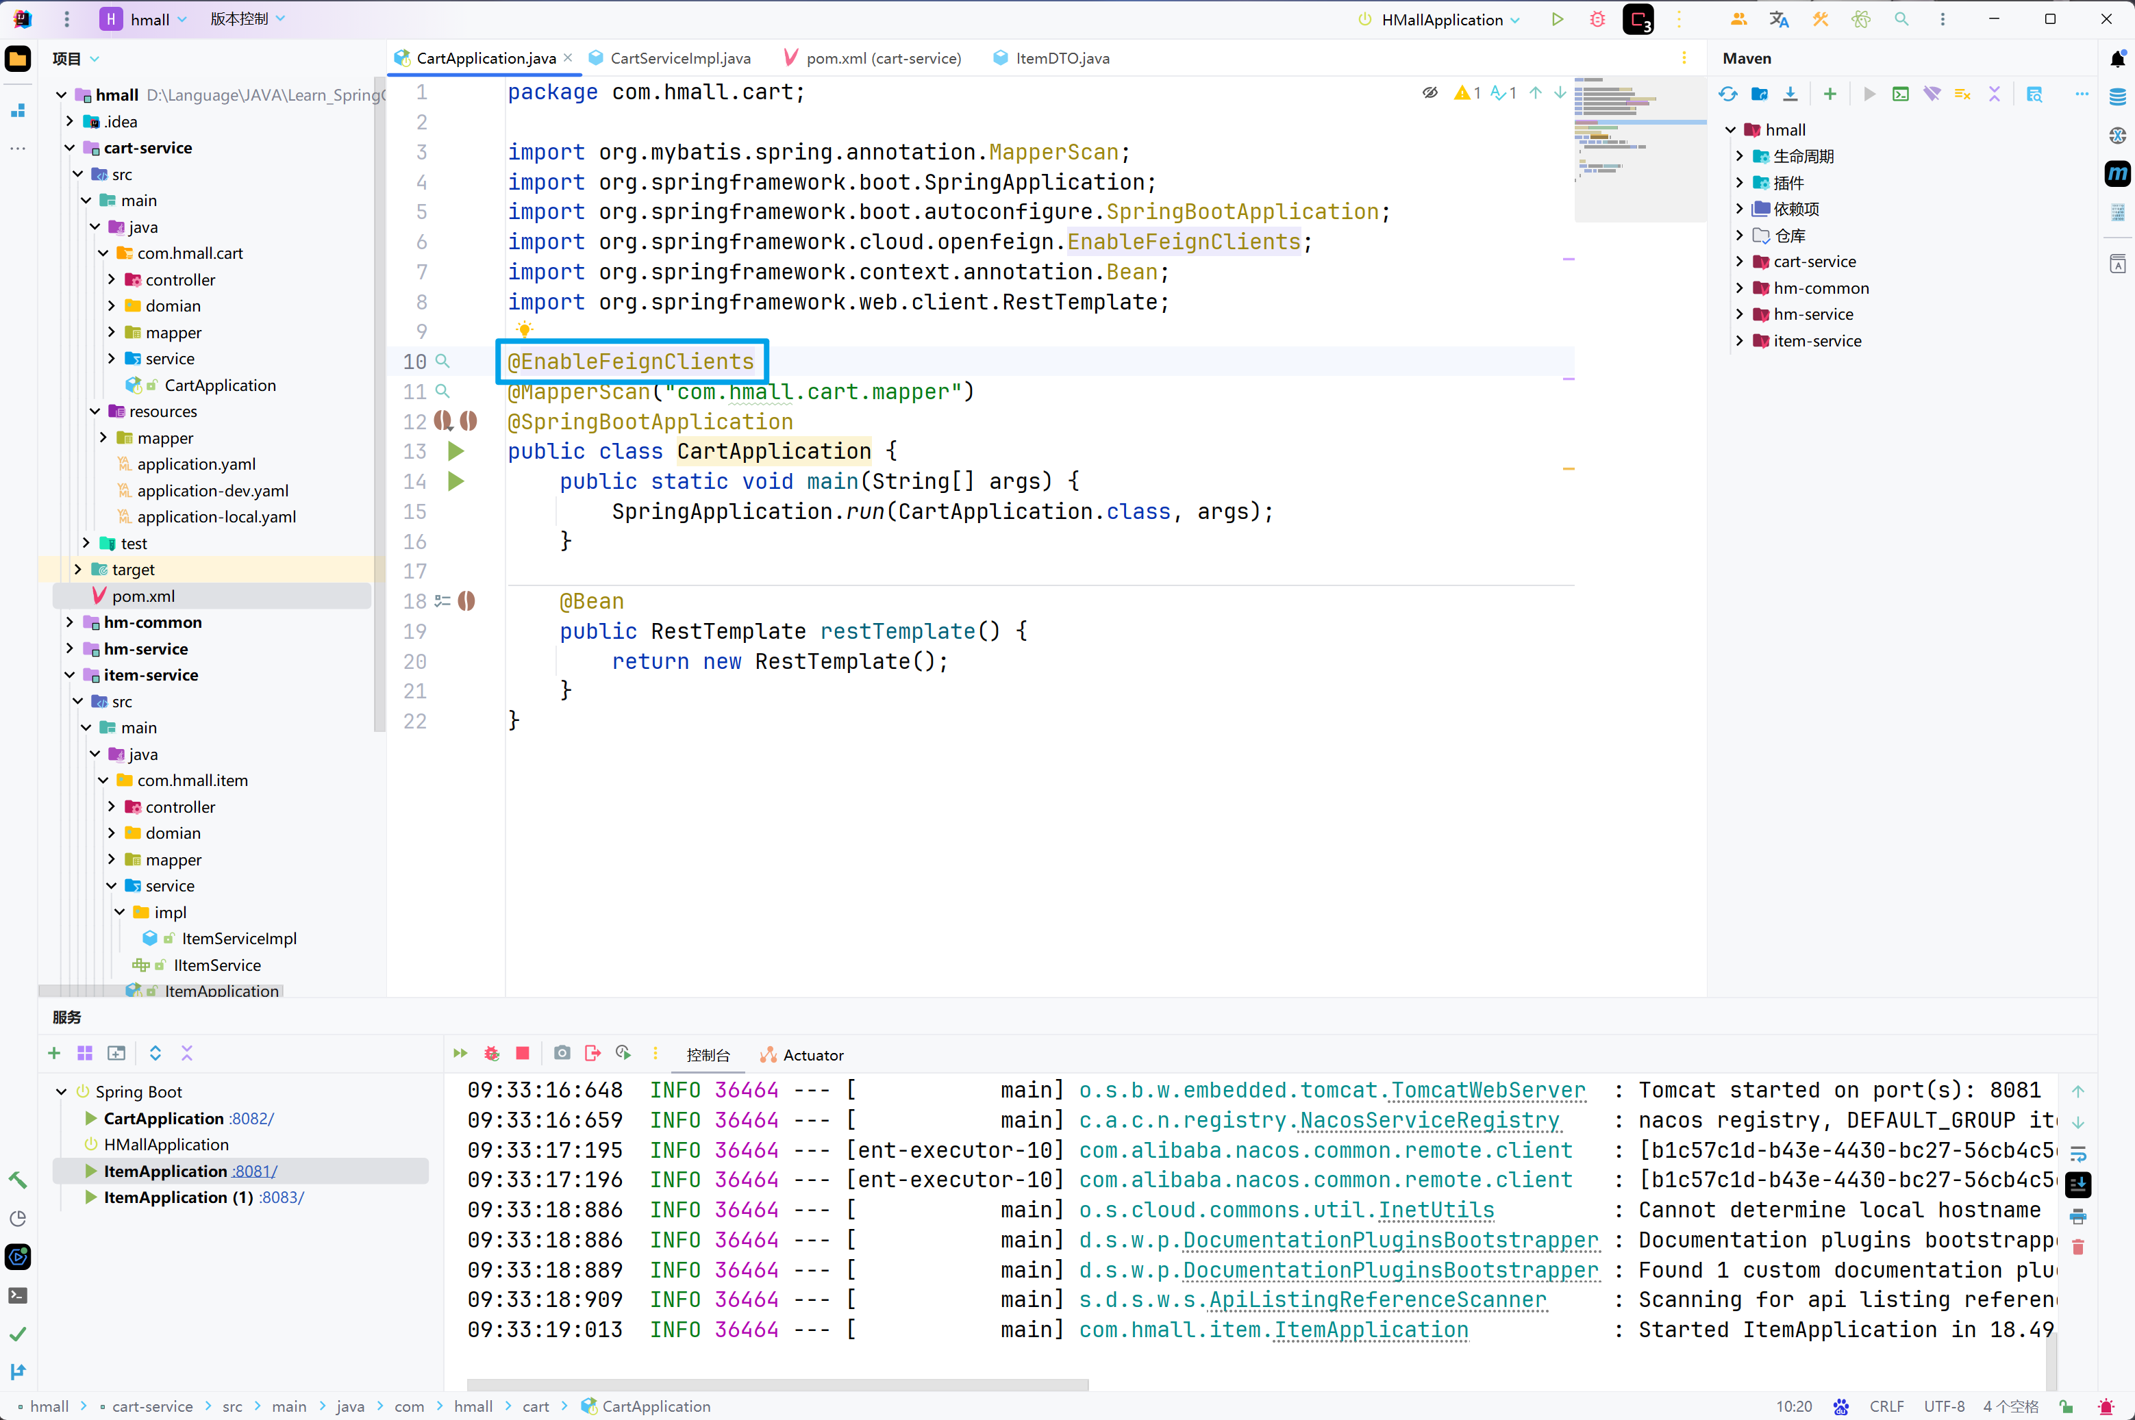Expand the 依赖项 node in Maven
Screen dimensions: 2135x1420
tap(1739, 208)
